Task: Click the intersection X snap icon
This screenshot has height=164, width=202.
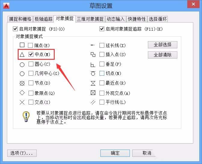Action: coord(22,102)
